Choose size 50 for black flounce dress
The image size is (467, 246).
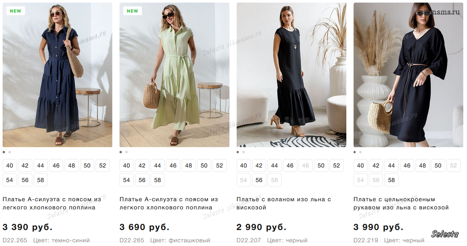pos(321,165)
